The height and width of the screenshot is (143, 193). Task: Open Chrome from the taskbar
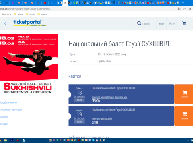click(x=72, y=140)
